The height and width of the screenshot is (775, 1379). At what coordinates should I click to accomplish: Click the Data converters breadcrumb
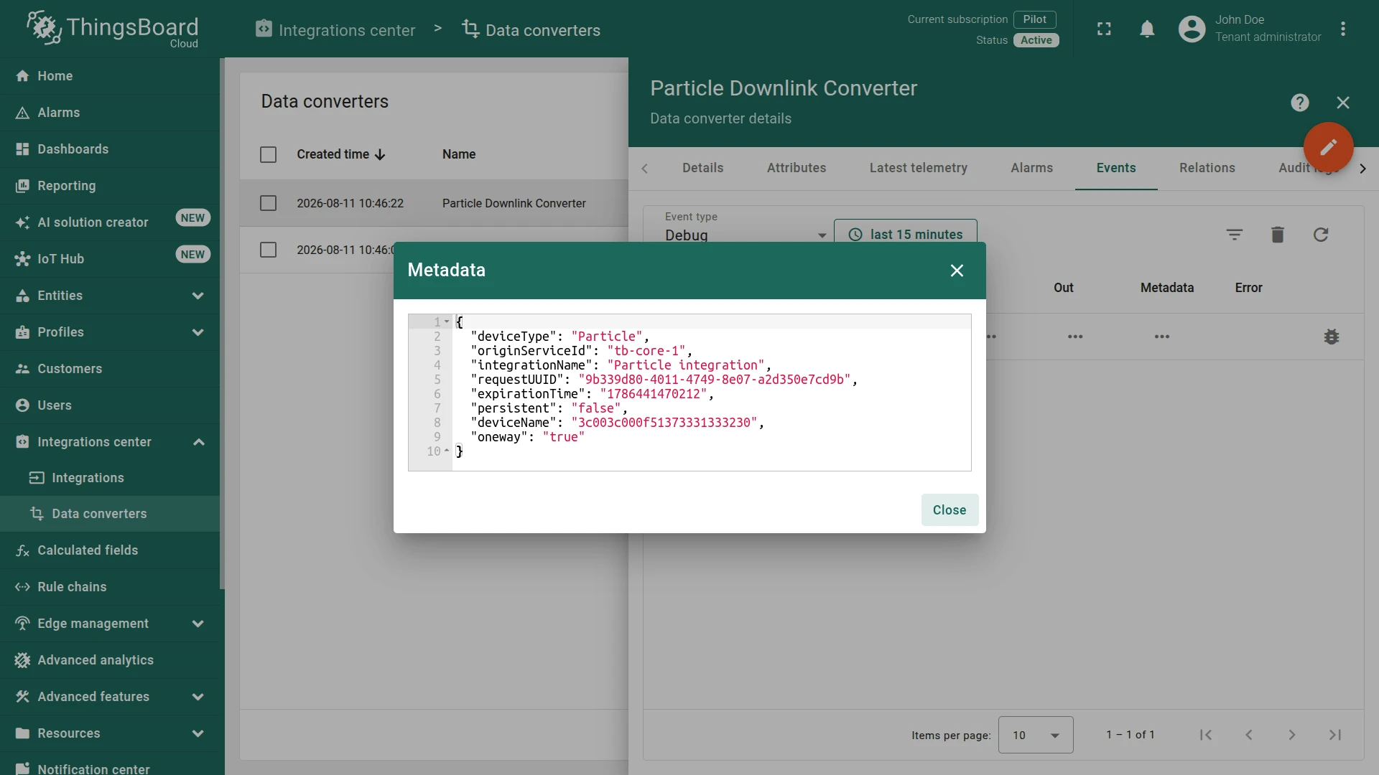531,29
